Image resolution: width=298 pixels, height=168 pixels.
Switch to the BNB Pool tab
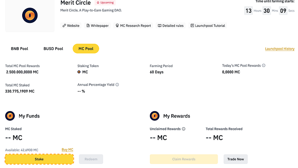click(x=20, y=49)
